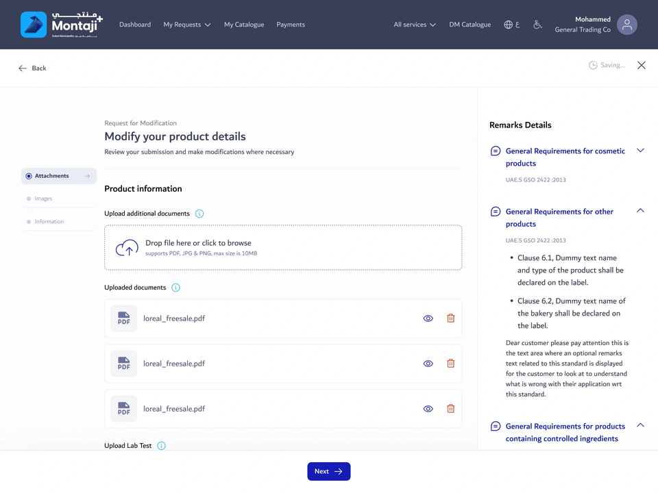Select the Images step in sidebar
This screenshot has height=493, width=658.
pyautogui.click(x=59, y=199)
